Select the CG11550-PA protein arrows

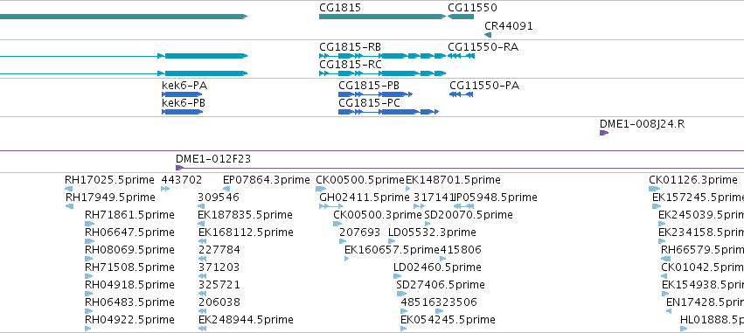pyautogui.click(x=462, y=94)
